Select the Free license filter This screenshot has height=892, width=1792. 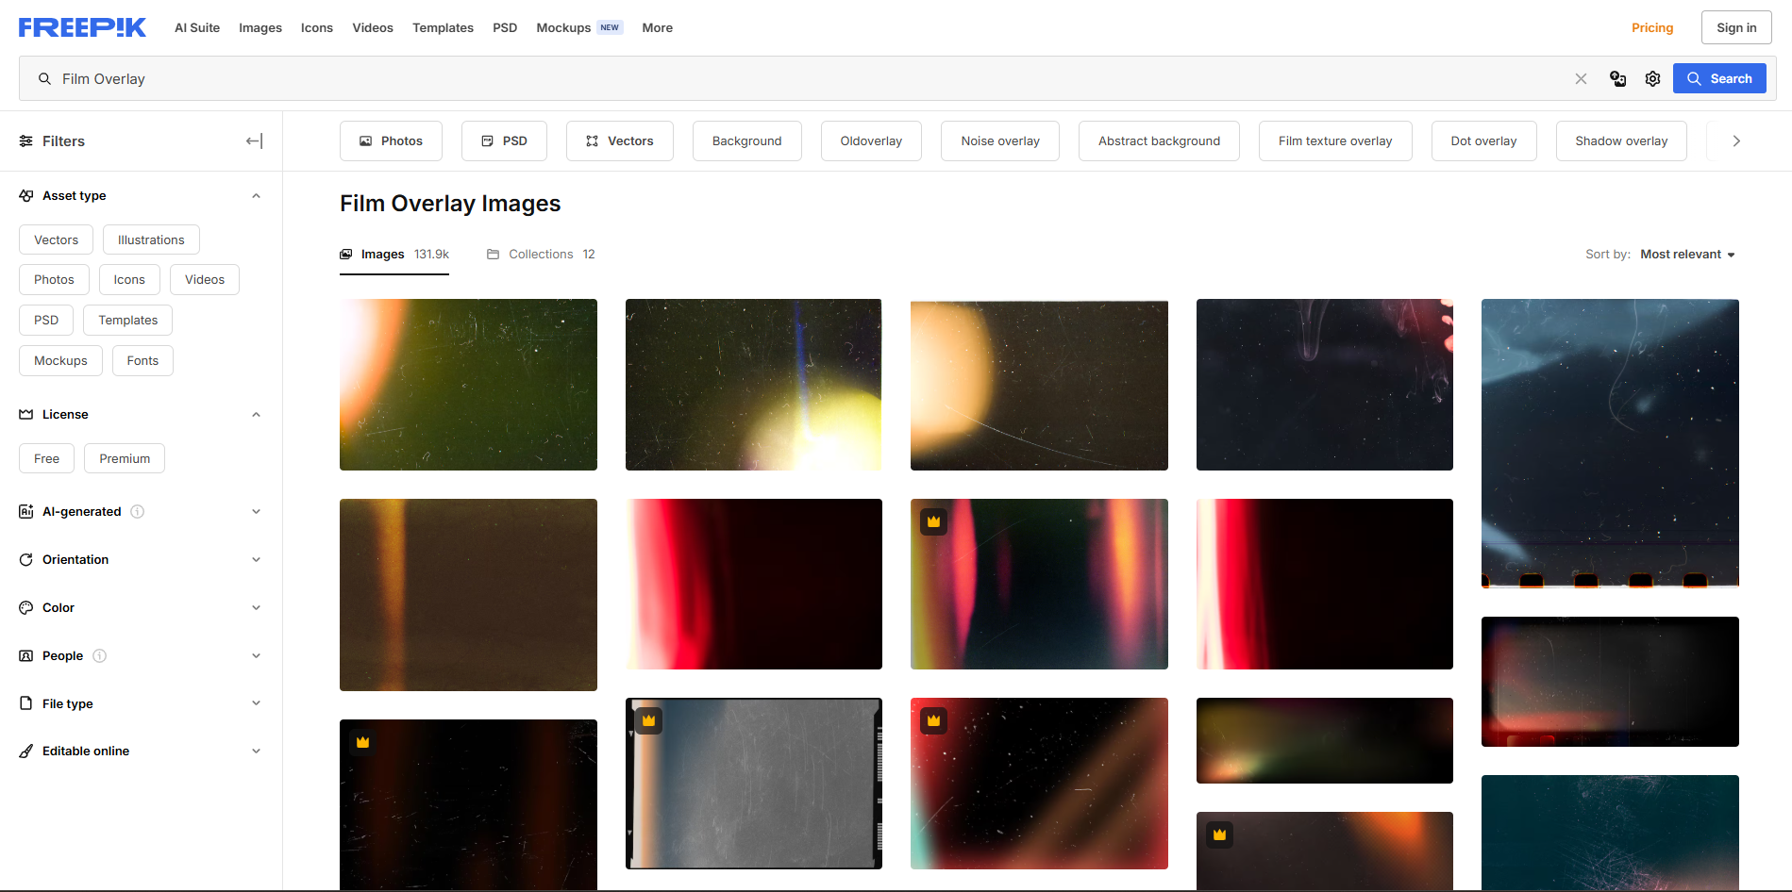coord(46,459)
